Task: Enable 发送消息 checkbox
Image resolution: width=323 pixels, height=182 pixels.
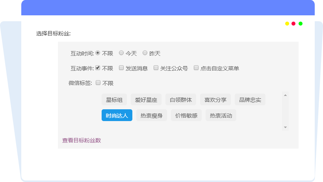Action: [x=121, y=68]
